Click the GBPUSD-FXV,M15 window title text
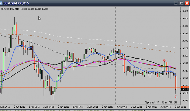The image size is (190, 111). click(16, 3)
